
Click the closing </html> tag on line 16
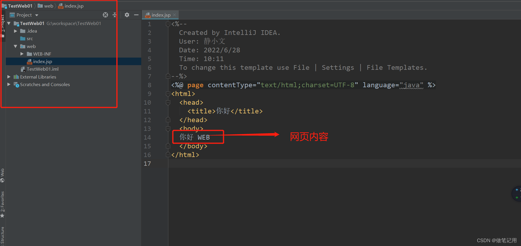[185, 155]
